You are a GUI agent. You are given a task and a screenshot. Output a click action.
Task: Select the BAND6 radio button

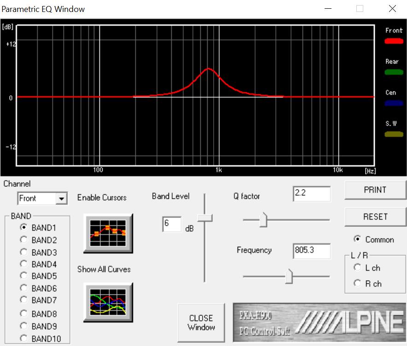point(23,288)
